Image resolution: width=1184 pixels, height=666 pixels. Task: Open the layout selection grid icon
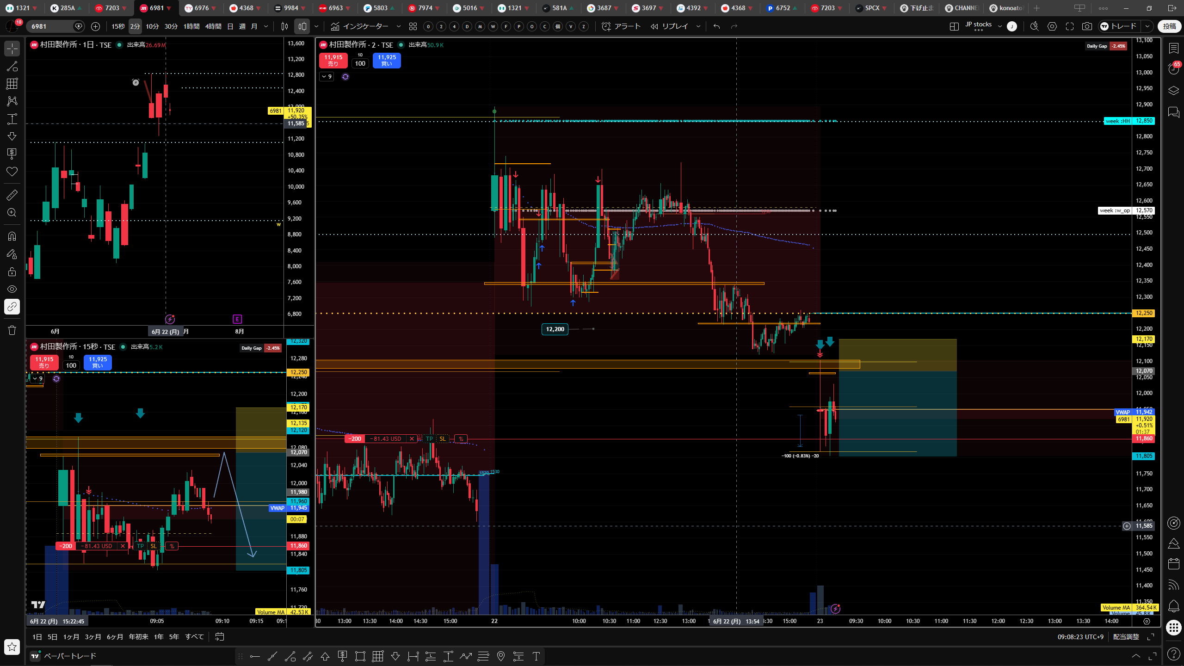click(954, 26)
